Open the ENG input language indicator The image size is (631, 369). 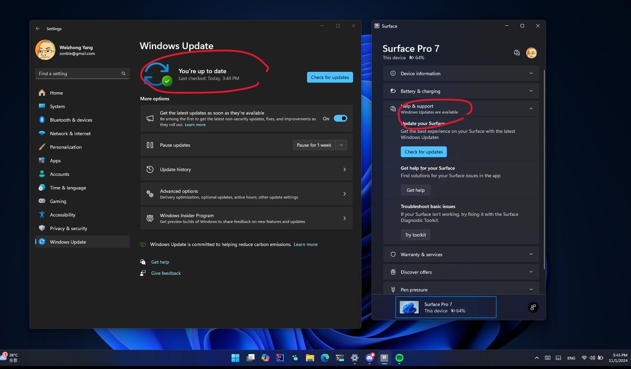click(x=571, y=358)
